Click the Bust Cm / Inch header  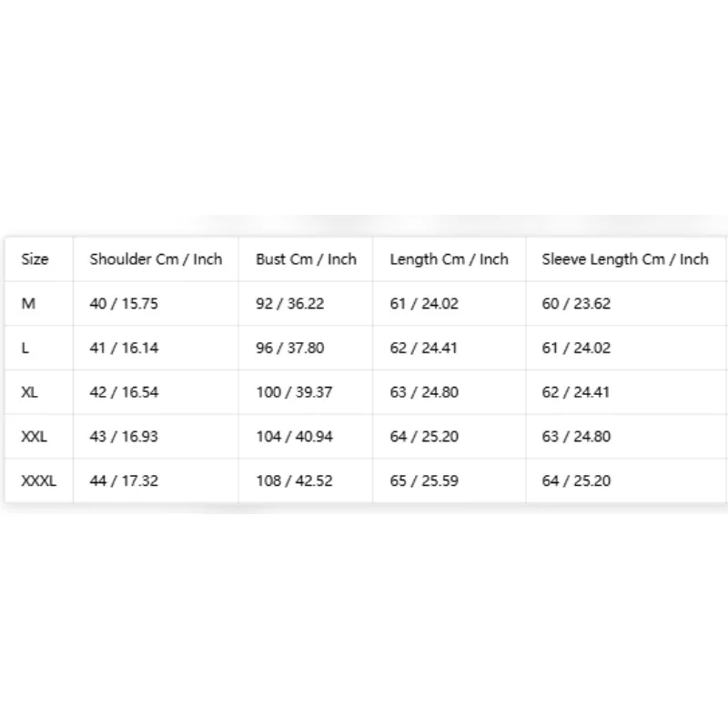pos(307,259)
